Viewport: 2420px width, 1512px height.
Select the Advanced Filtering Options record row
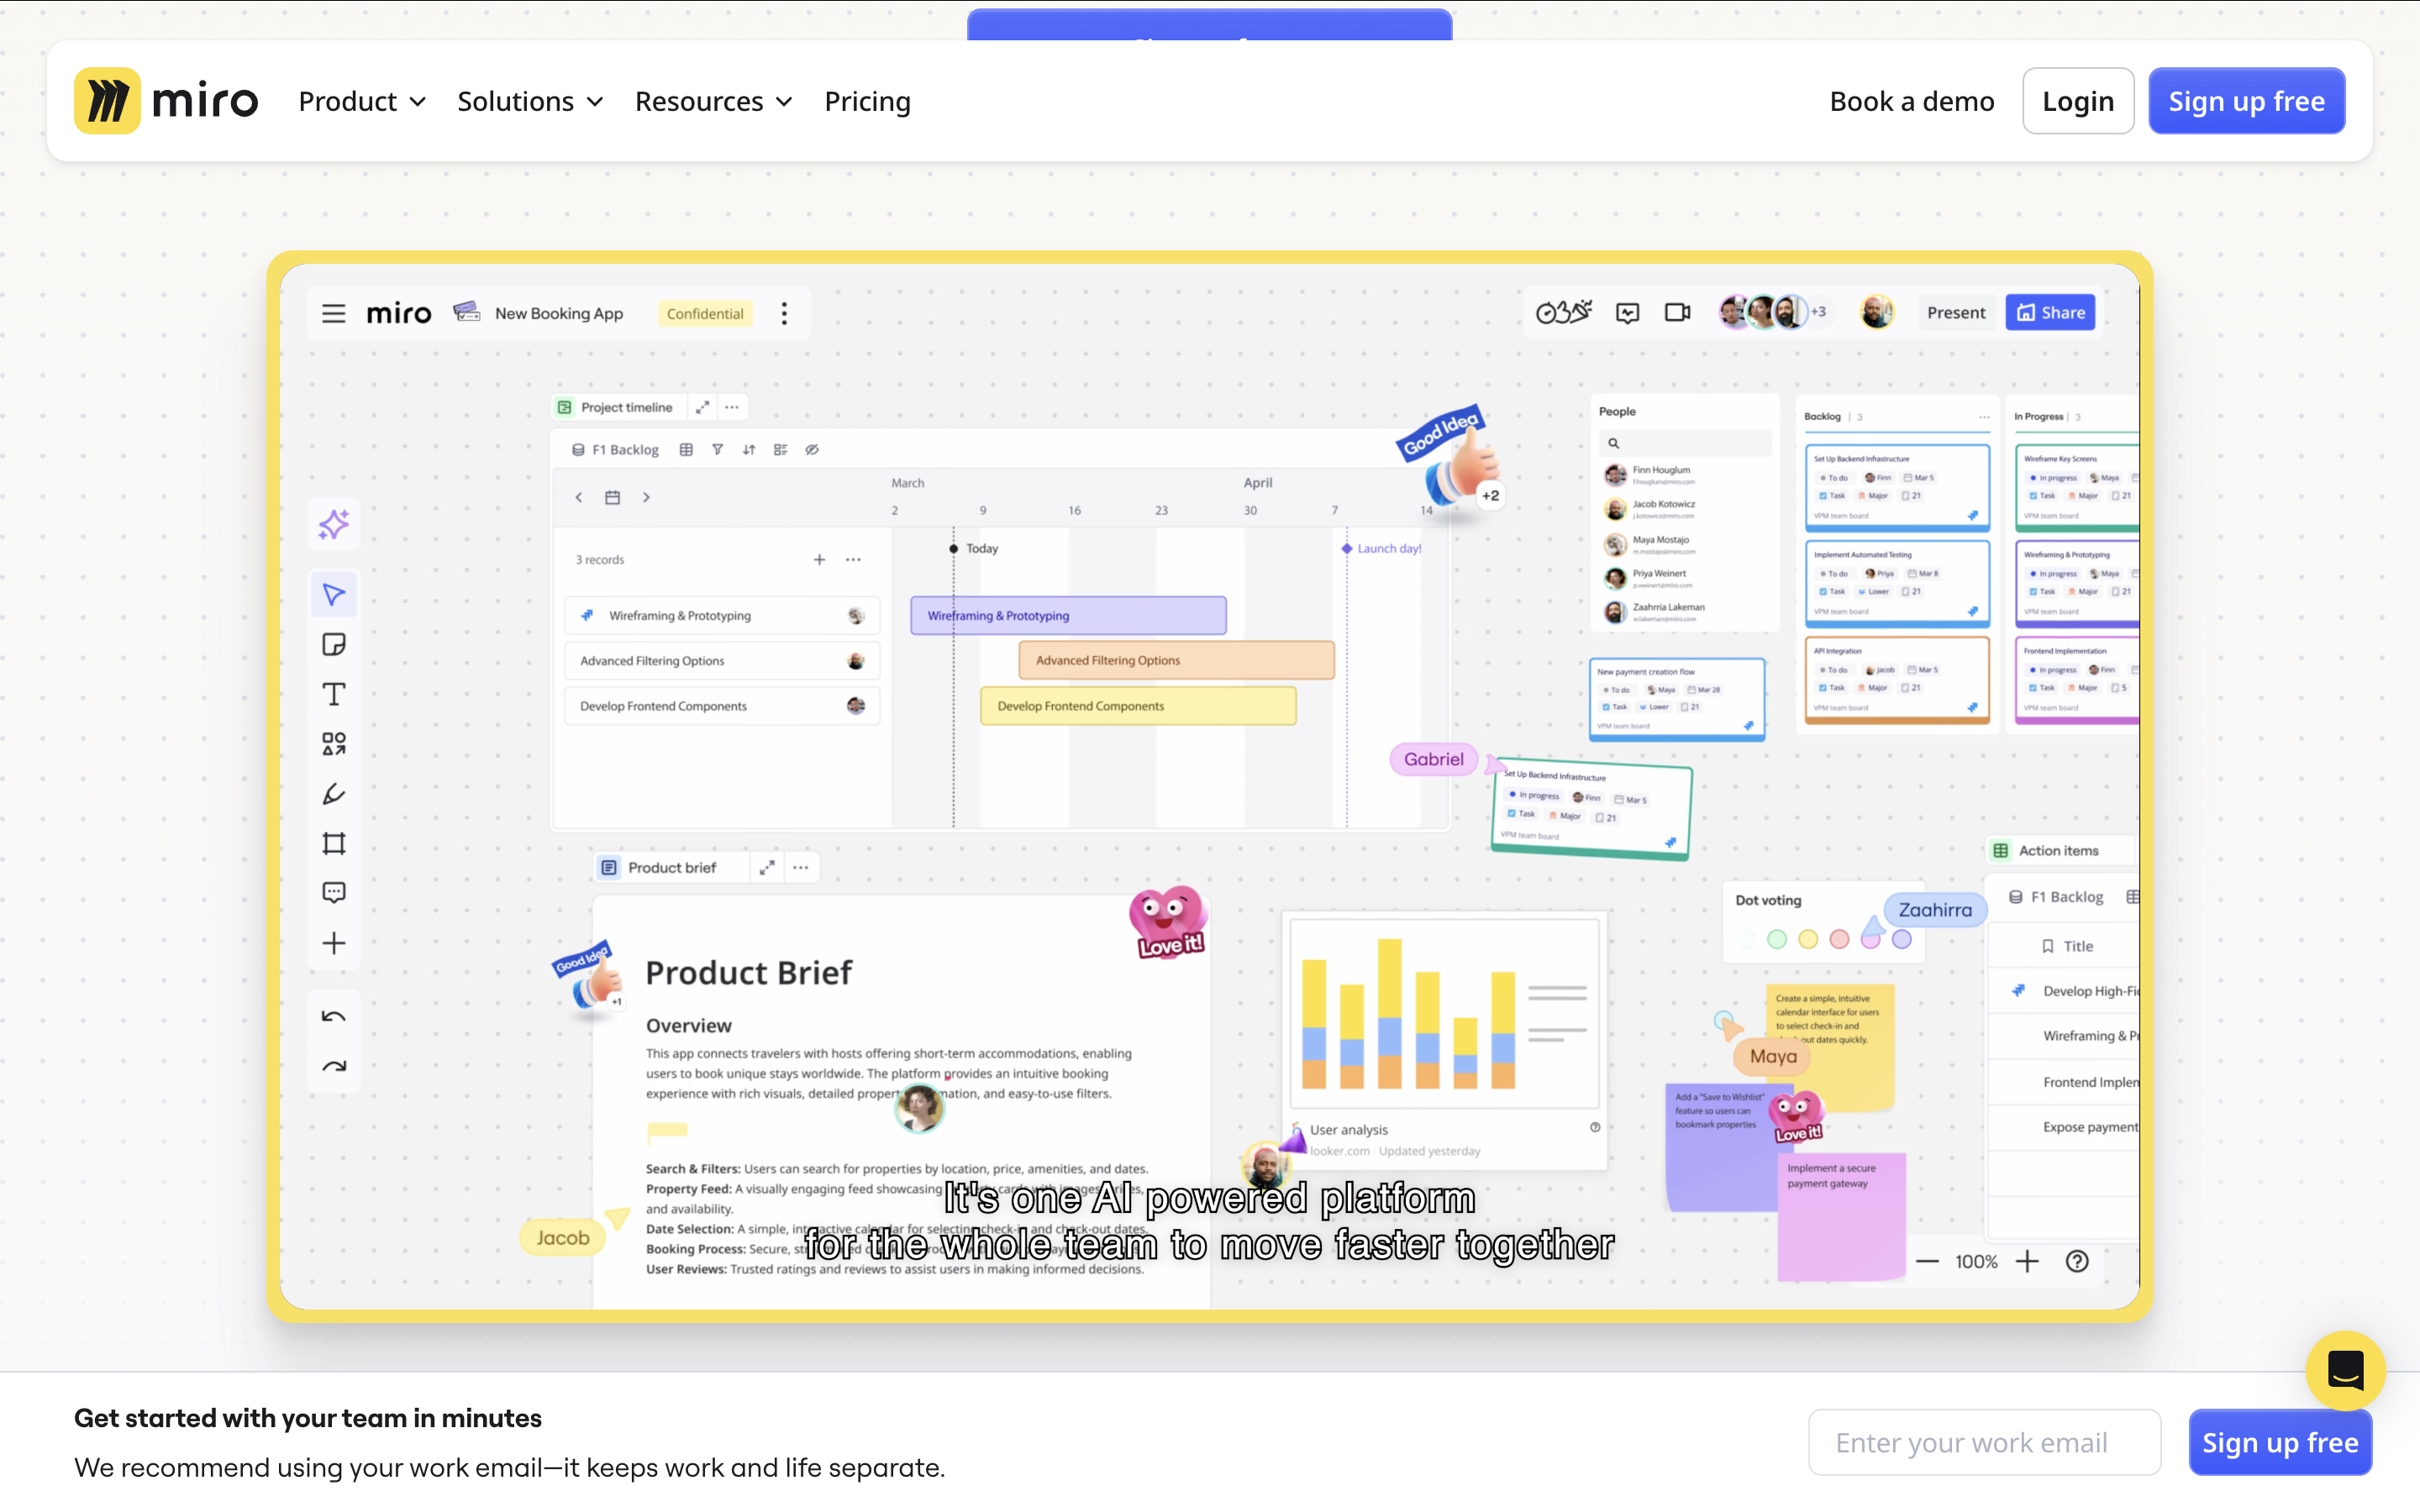point(722,661)
